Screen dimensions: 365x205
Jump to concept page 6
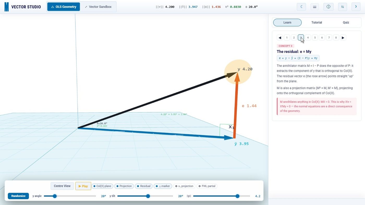322,38
